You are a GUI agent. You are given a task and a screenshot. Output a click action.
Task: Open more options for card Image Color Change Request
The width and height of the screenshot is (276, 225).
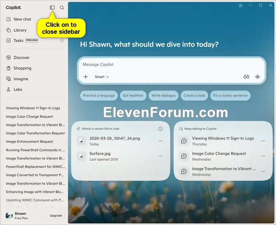point(263,156)
